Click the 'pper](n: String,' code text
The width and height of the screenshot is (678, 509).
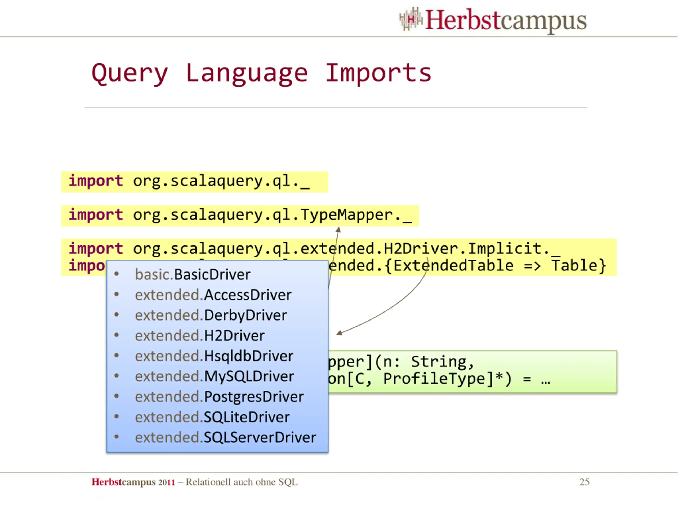(401, 362)
